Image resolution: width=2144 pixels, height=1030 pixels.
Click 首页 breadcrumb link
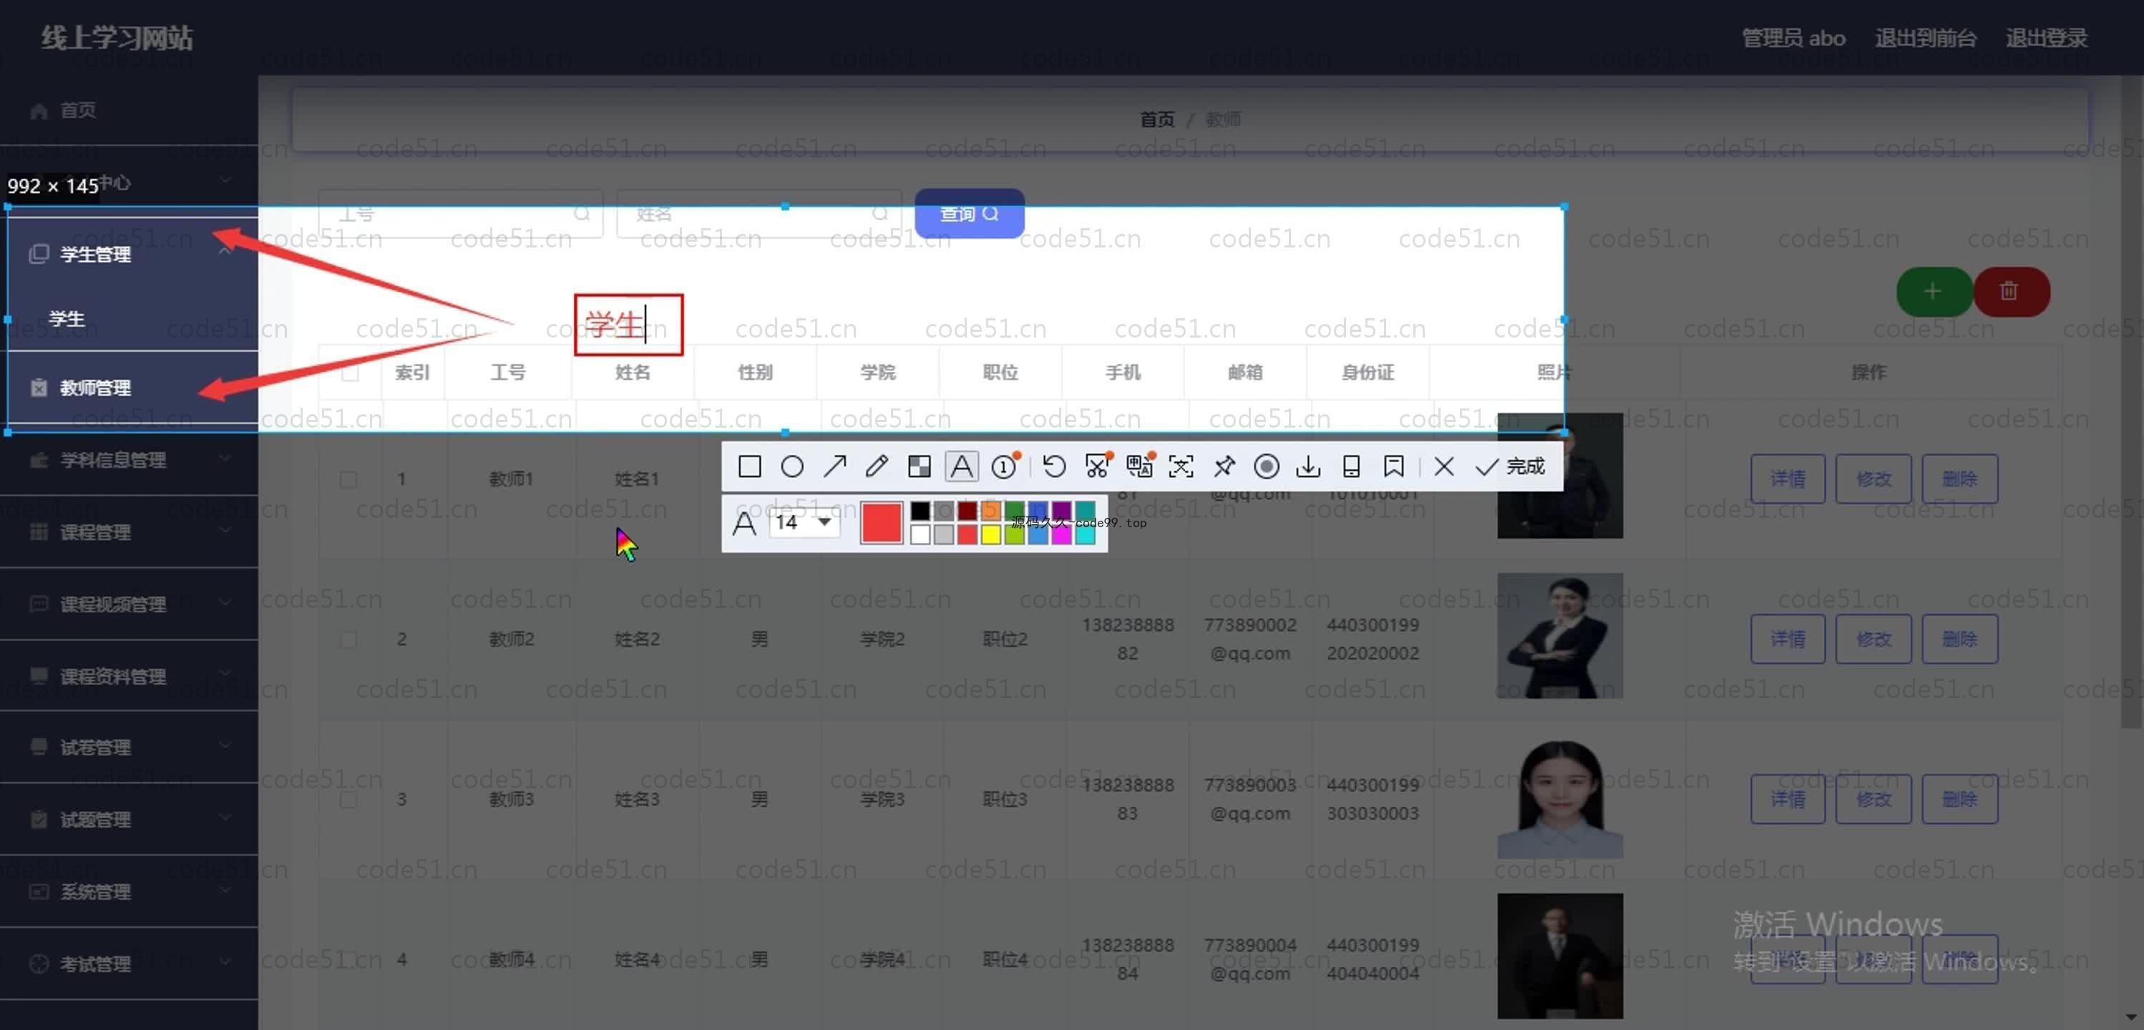[1157, 119]
